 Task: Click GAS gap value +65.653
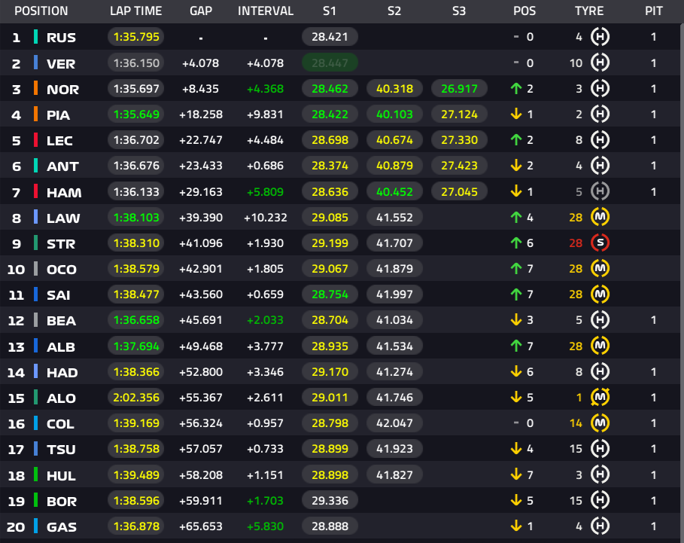click(x=201, y=526)
